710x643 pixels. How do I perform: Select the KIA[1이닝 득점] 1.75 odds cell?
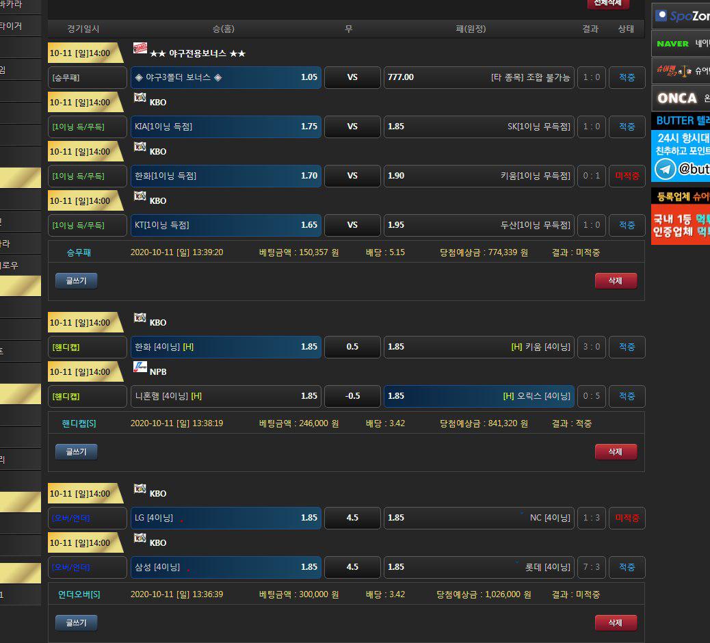(x=226, y=127)
